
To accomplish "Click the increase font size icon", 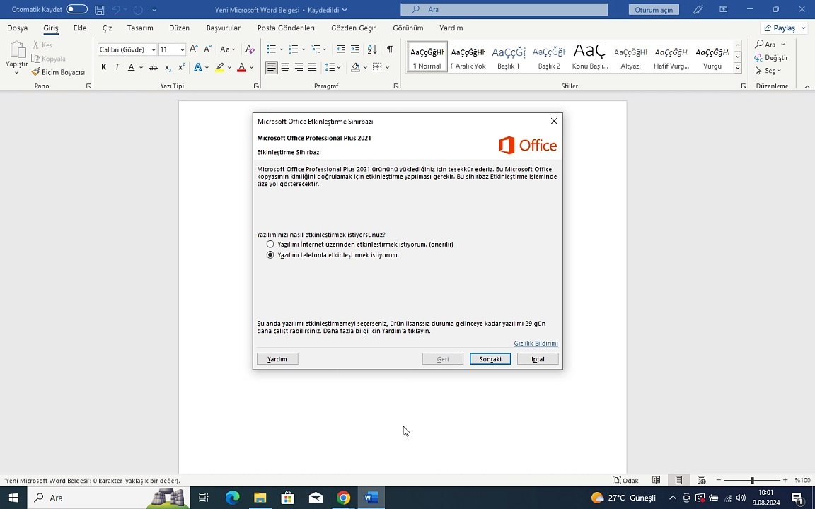I will coord(193,49).
